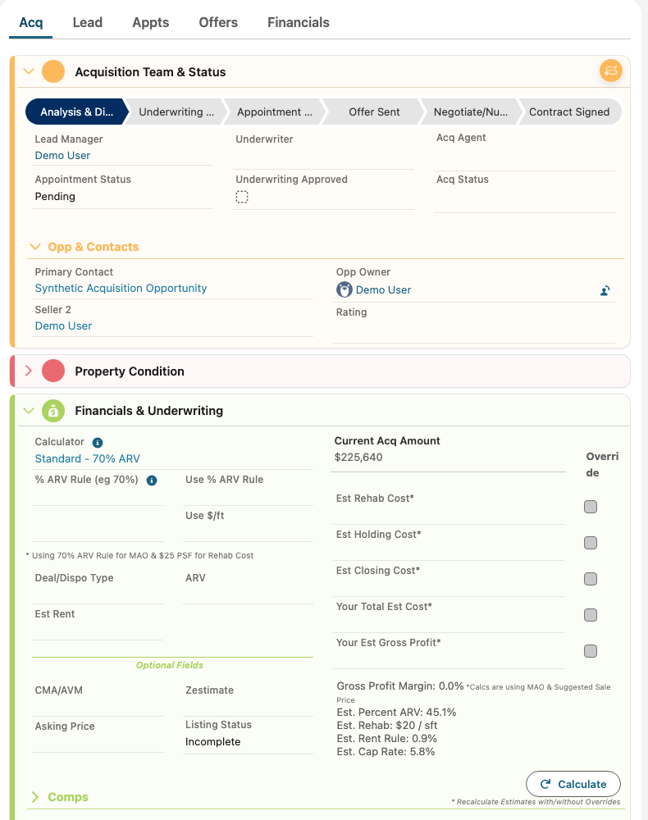Click the orange record-action icon at section top right
This screenshot has height=820, width=648.
click(x=611, y=71)
